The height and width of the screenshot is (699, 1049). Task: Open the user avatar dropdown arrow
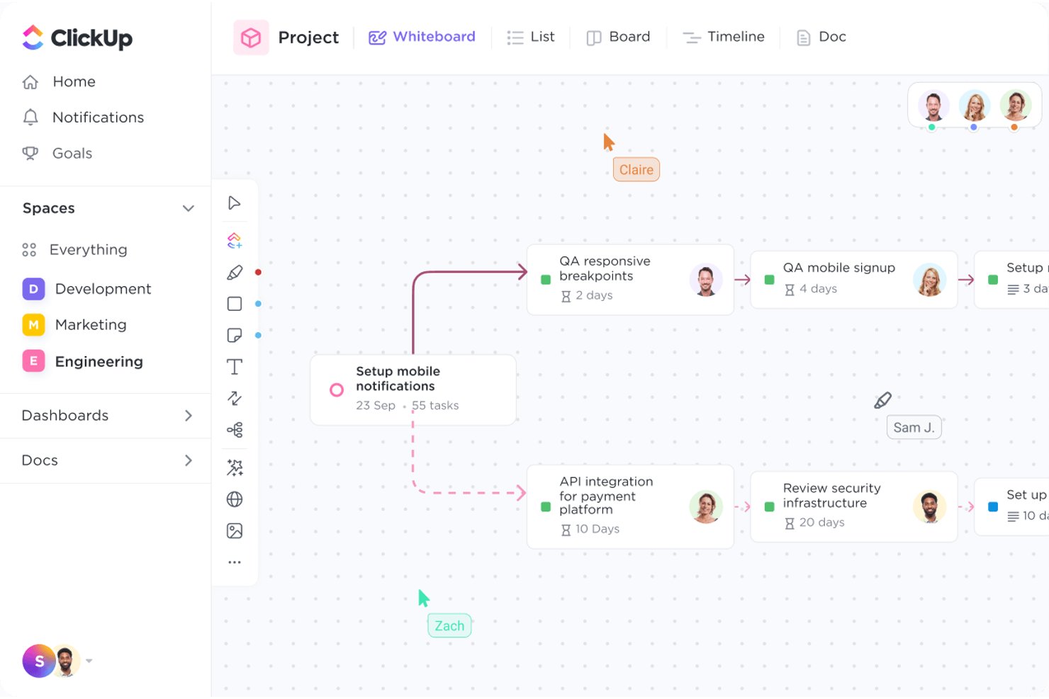coord(89,661)
